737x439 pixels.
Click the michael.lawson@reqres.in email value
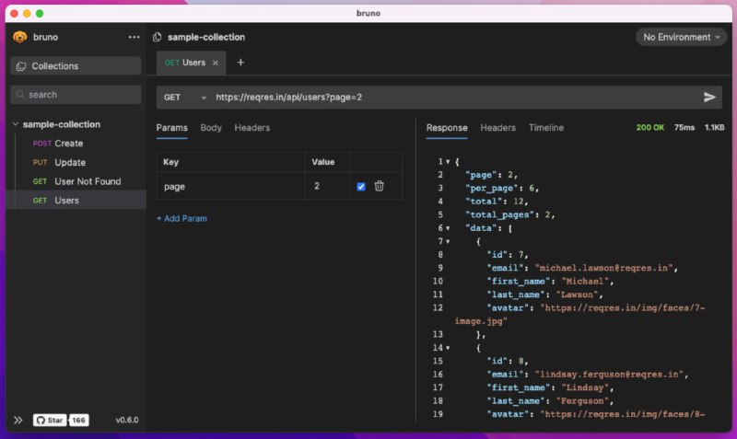click(603, 268)
